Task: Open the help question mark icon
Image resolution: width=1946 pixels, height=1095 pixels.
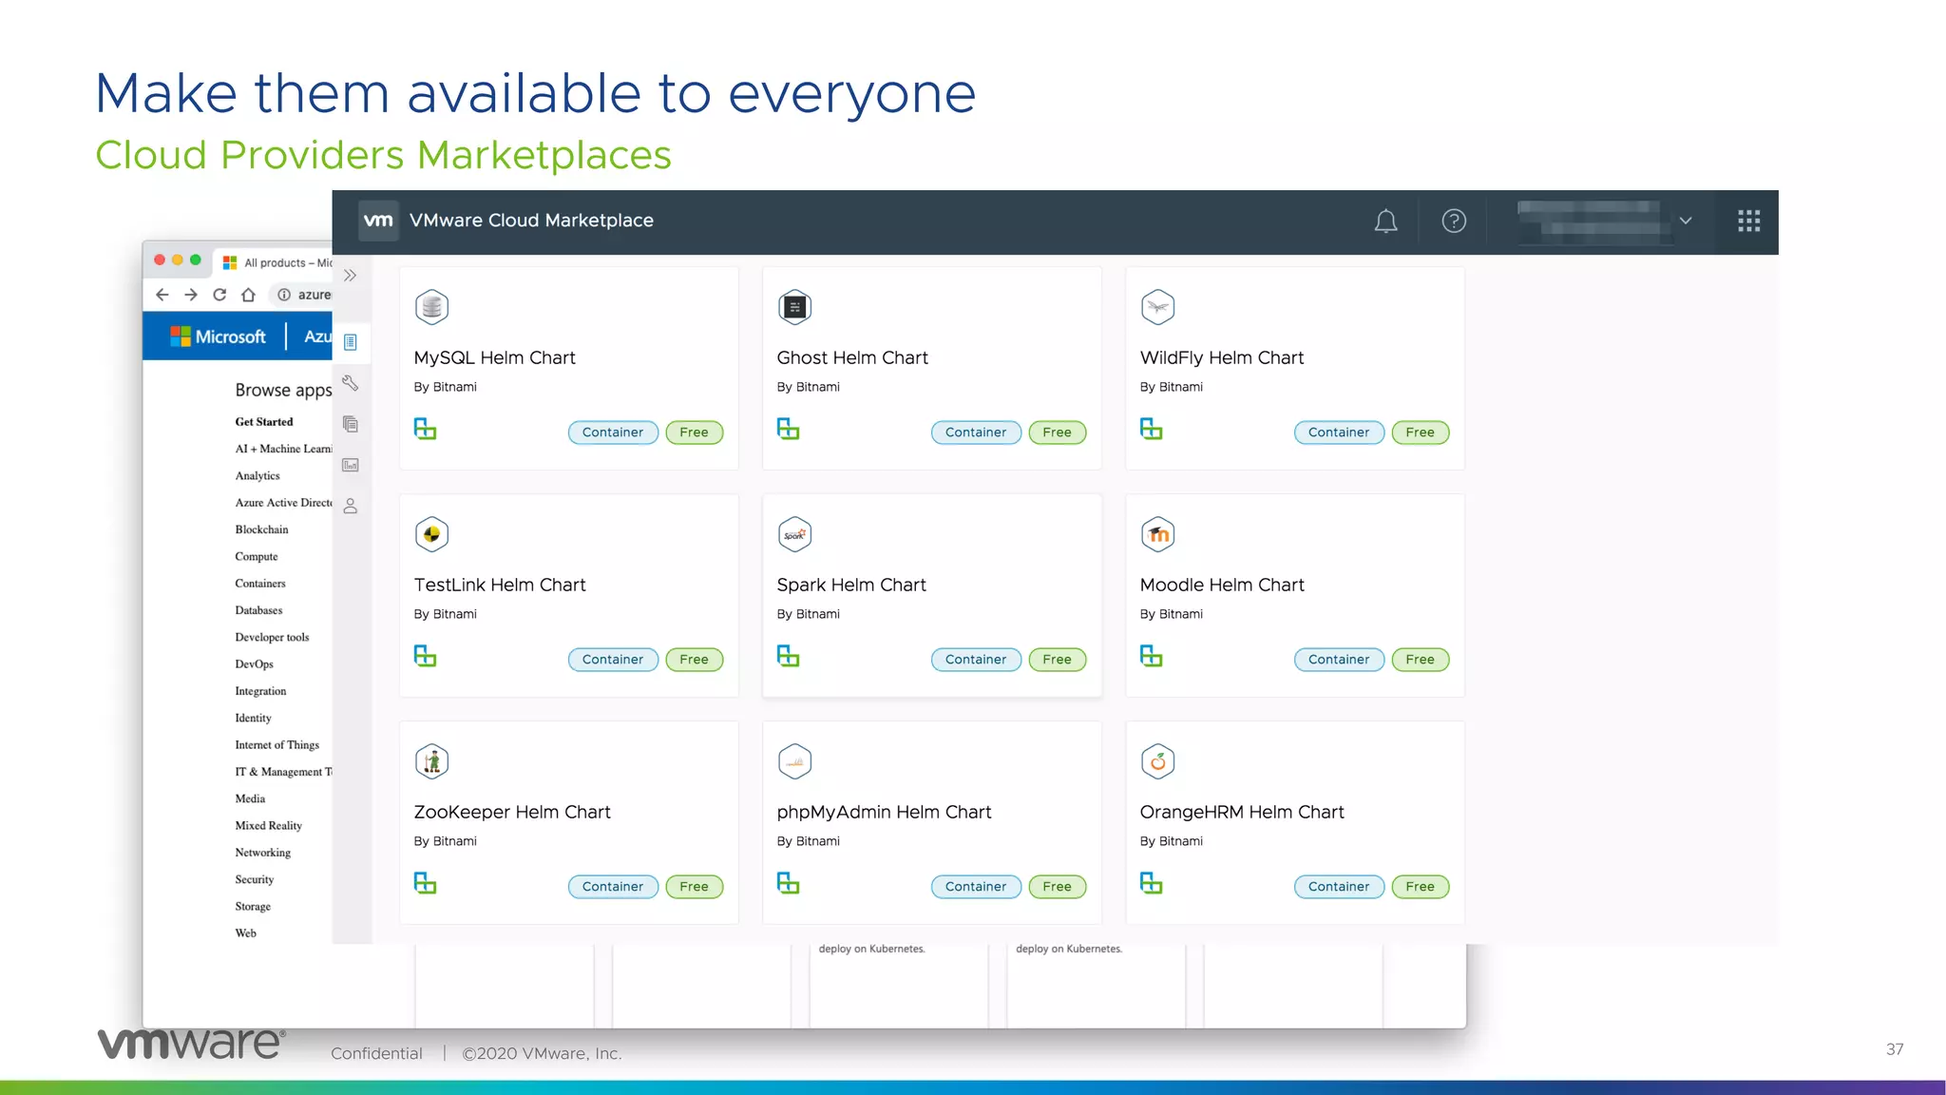Action: point(1454,221)
